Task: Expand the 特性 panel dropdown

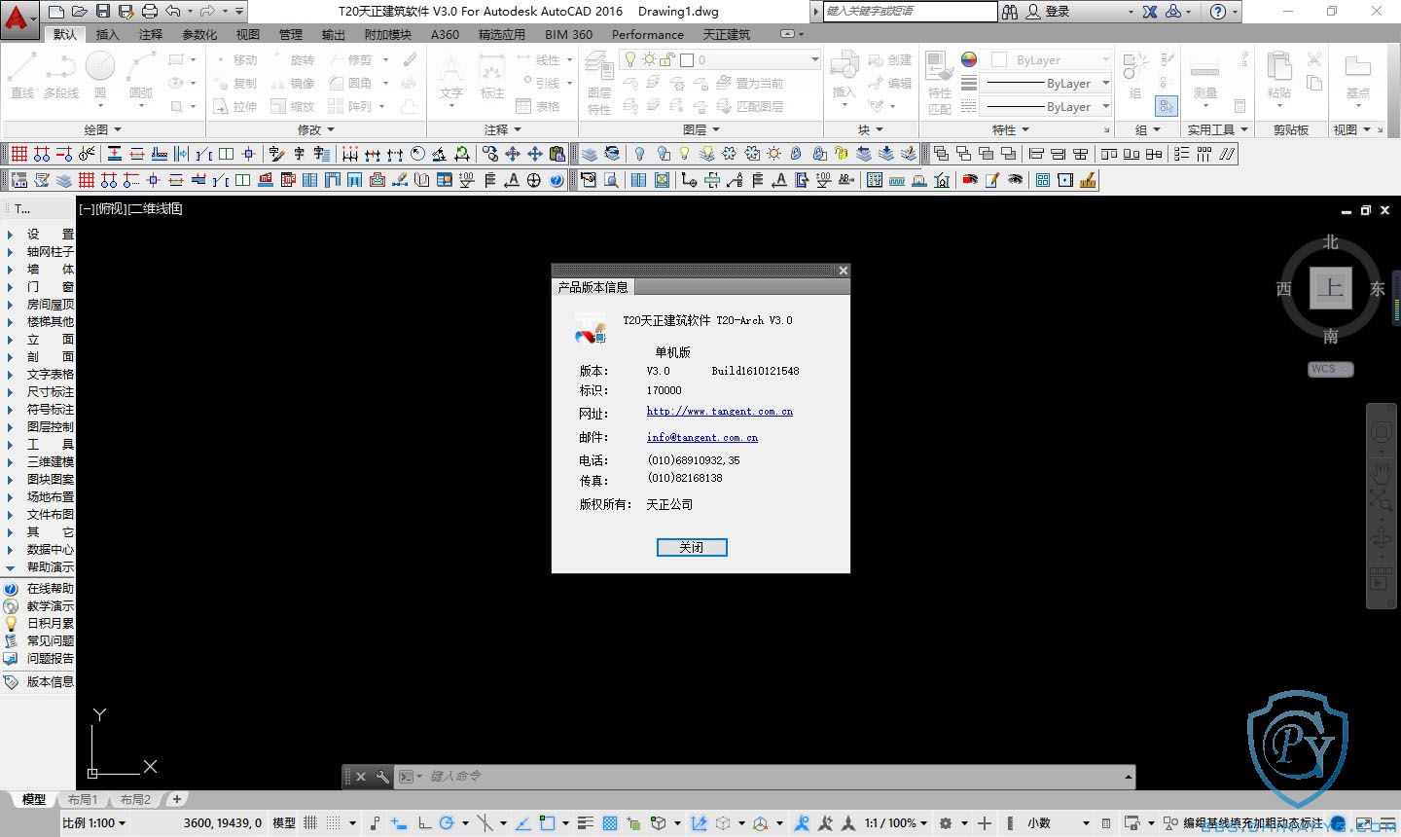Action: [1011, 129]
